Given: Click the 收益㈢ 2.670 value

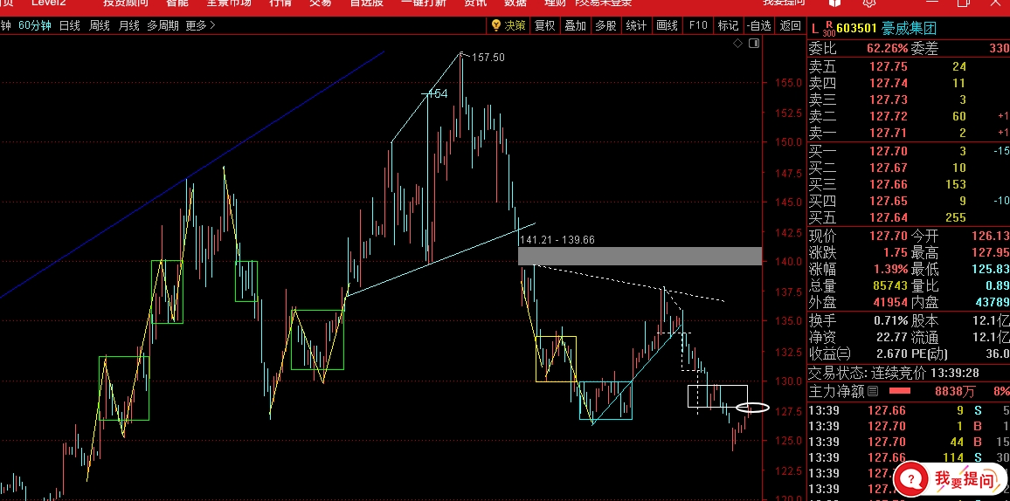Looking at the screenshot, I should tap(891, 354).
